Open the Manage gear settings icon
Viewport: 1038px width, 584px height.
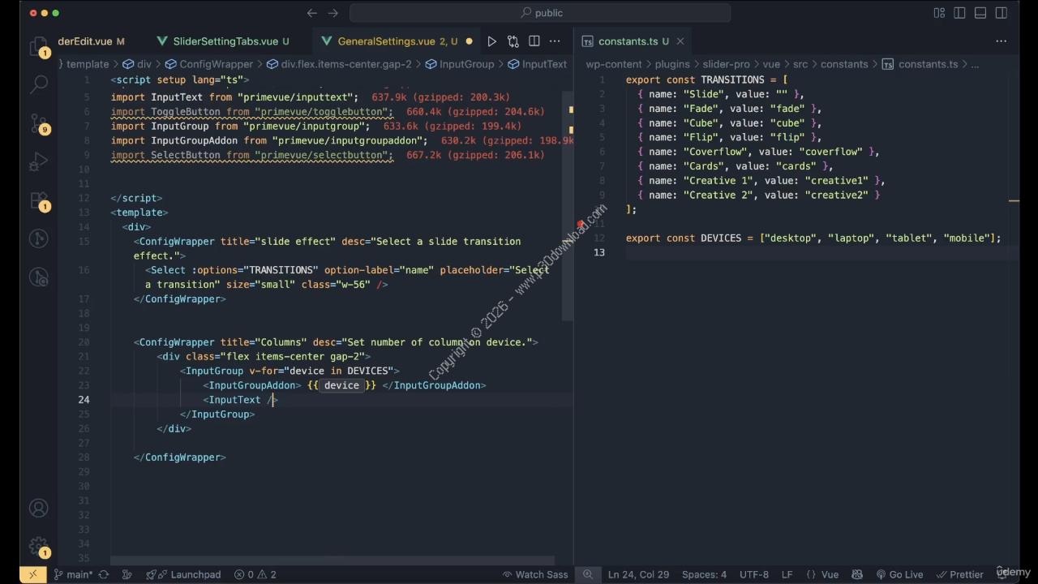pos(38,547)
